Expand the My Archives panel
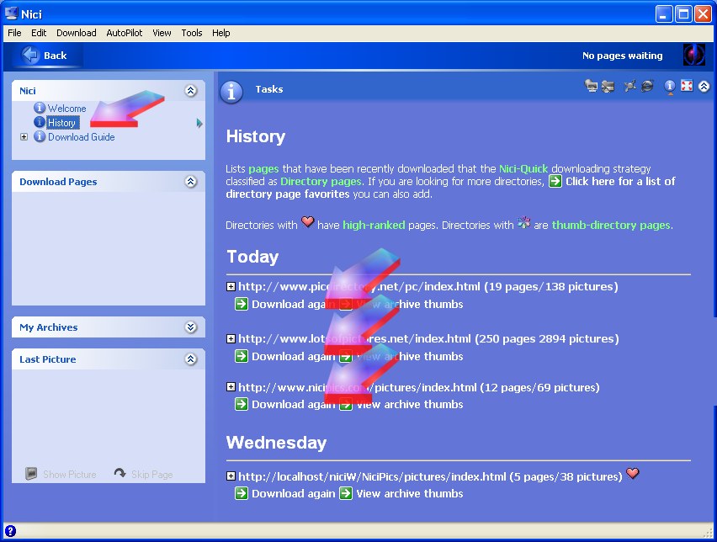The image size is (717, 542). click(191, 327)
